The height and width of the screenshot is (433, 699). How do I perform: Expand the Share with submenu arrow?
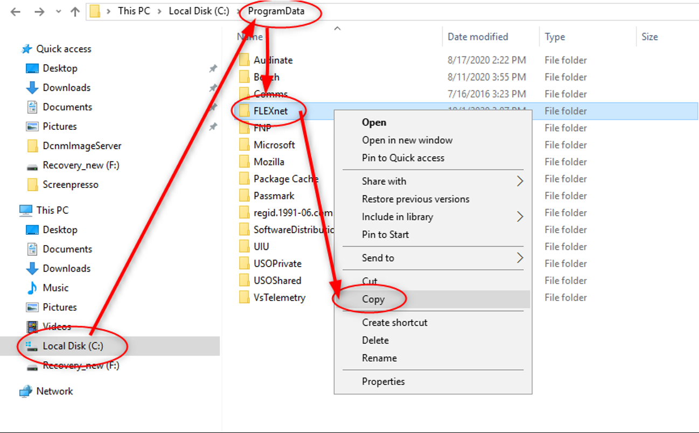click(520, 181)
